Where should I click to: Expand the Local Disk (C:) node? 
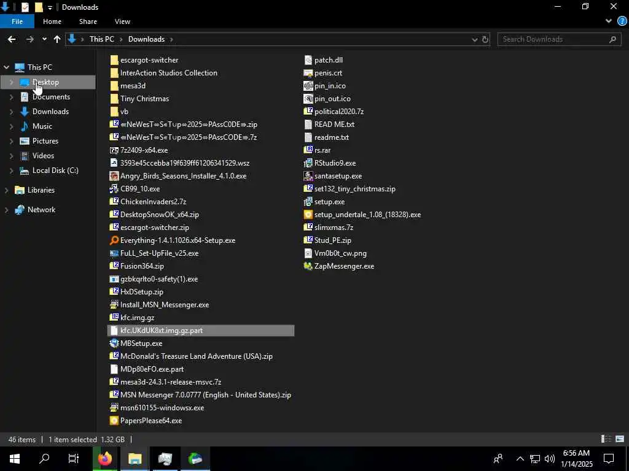[11, 170]
